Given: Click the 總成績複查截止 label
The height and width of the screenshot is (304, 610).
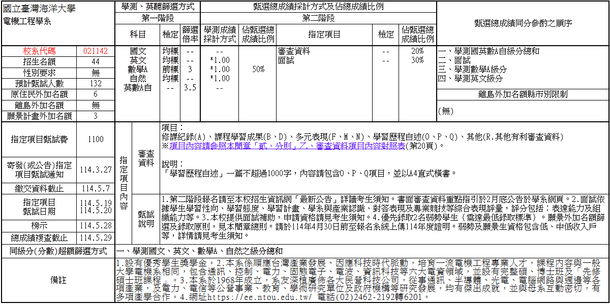Looking at the screenshot, I should 40,238.
